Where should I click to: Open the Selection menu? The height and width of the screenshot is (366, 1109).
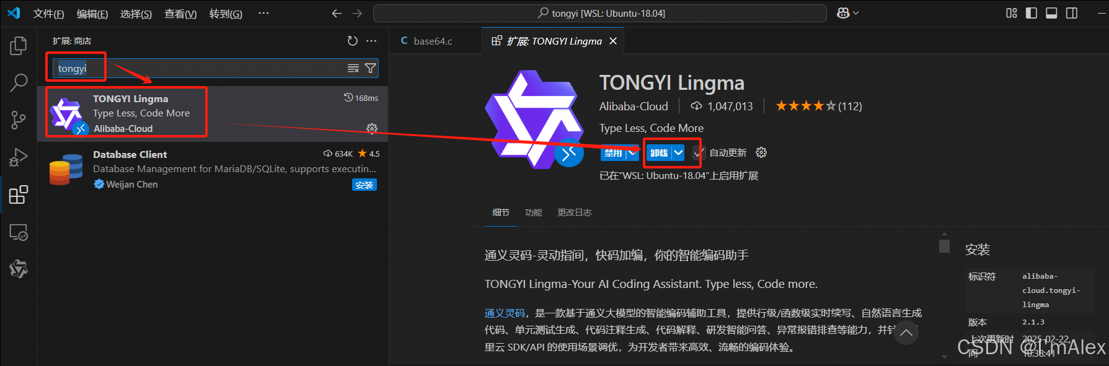136,14
